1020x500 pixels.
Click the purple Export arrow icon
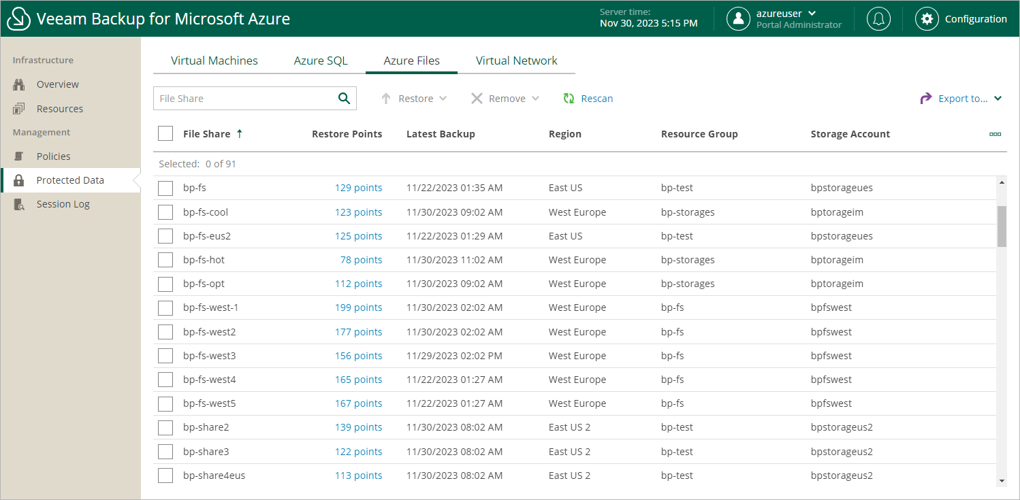click(926, 99)
